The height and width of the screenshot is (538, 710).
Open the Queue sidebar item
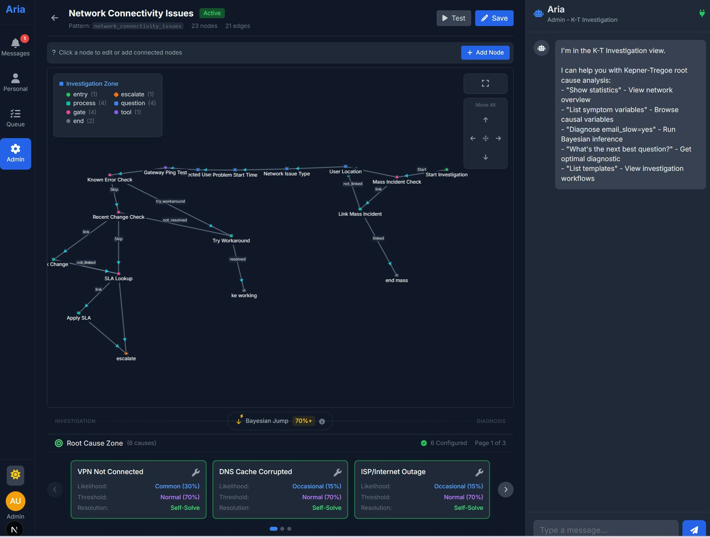point(15,118)
